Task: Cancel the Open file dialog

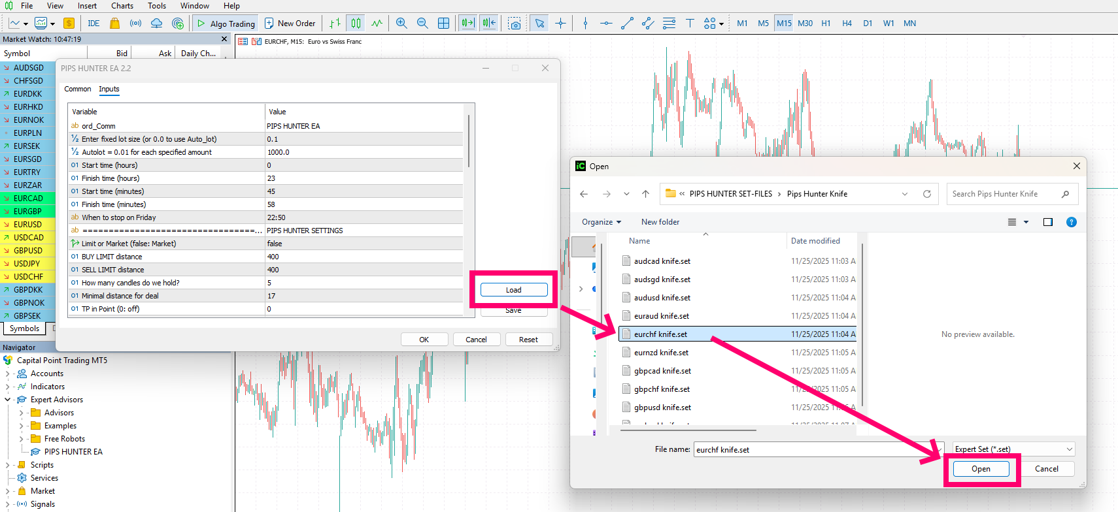Action: tap(1047, 469)
